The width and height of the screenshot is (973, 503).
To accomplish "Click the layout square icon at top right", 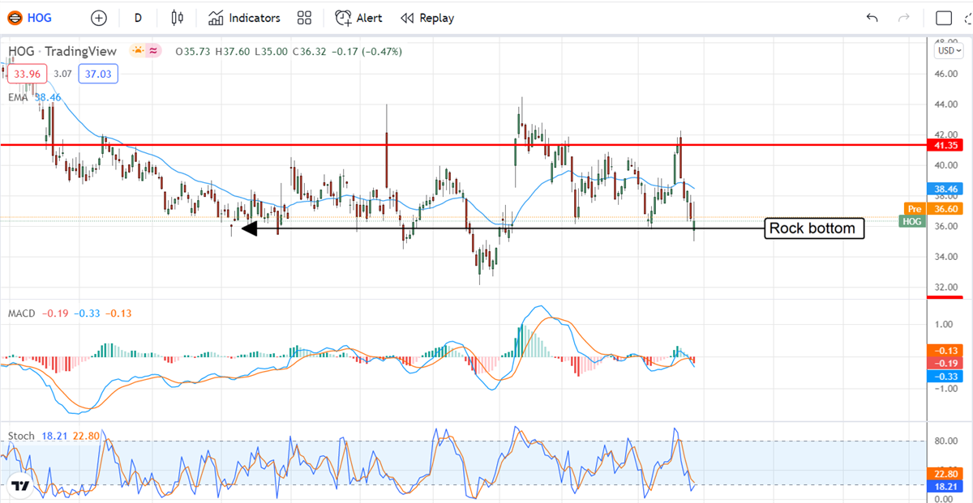I will [943, 18].
